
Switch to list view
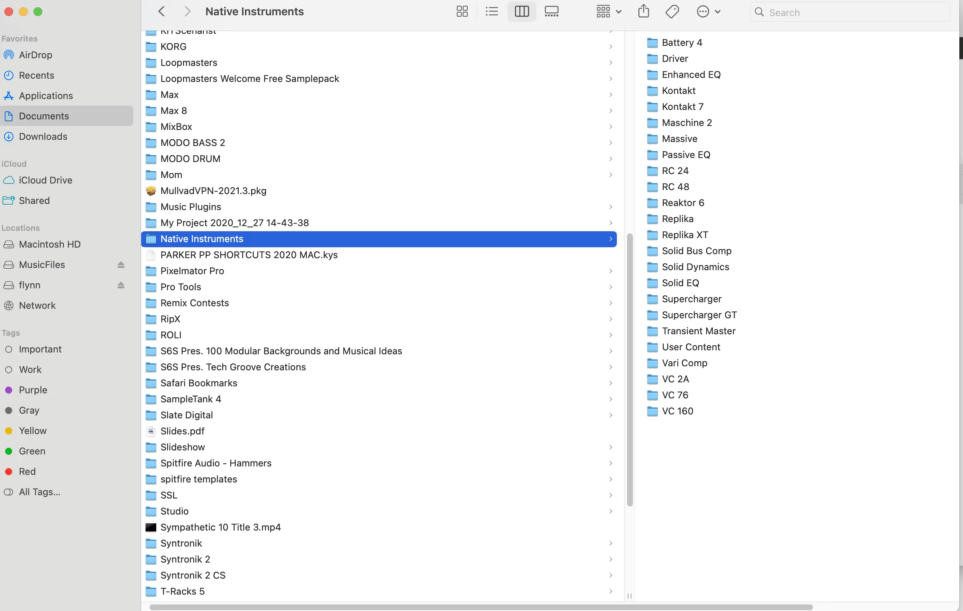pos(491,12)
